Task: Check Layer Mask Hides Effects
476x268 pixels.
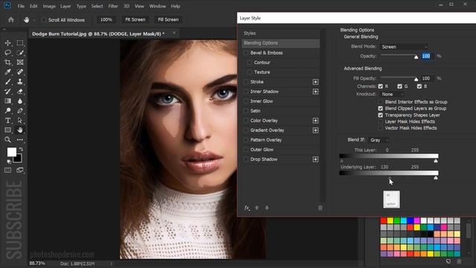Action: pos(380,121)
